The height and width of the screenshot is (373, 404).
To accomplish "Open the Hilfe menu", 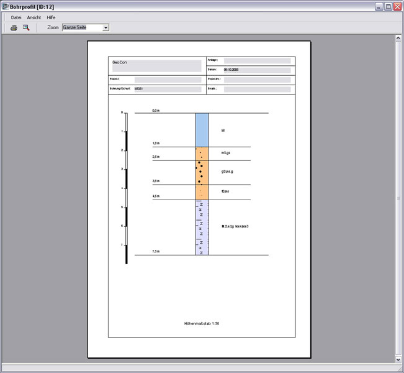I will tap(51, 17).
